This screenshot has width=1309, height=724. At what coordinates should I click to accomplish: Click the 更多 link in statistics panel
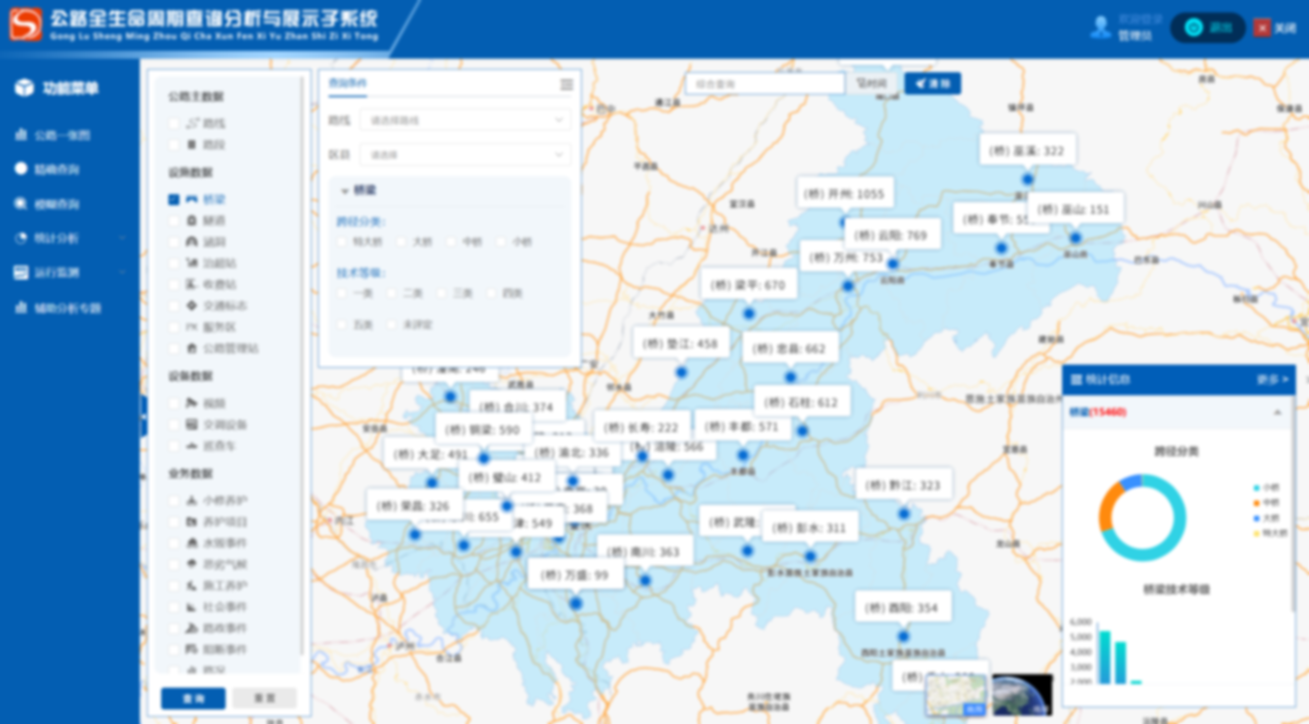click(1272, 380)
